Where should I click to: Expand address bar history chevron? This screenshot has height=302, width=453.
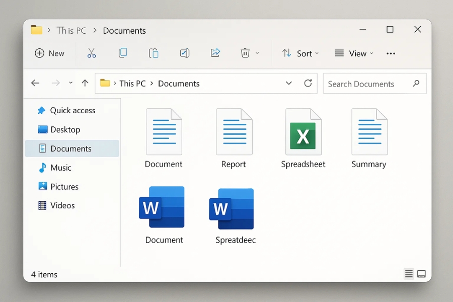[289, 84]
